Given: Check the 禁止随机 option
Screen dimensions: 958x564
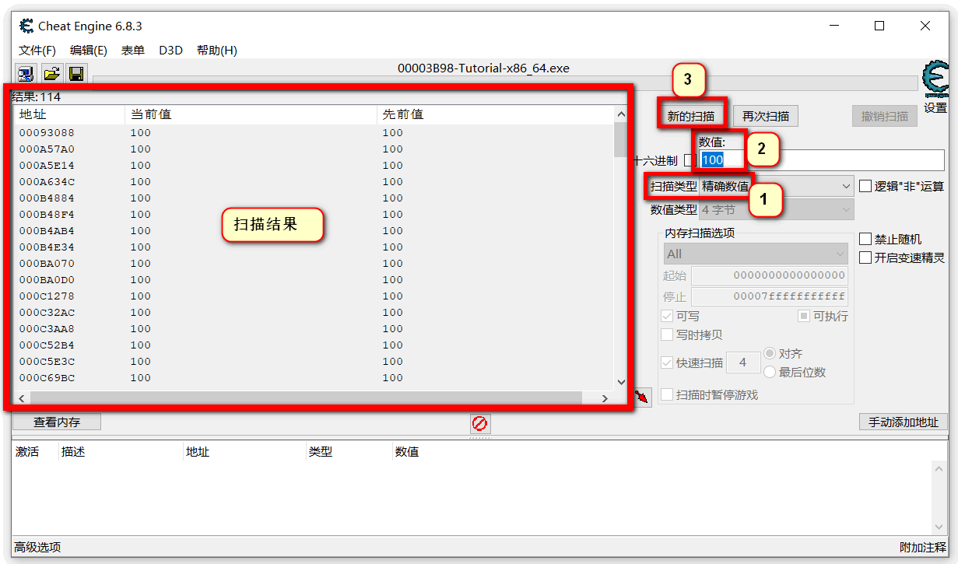Looking at the screenshot, I should click(864, 240).
